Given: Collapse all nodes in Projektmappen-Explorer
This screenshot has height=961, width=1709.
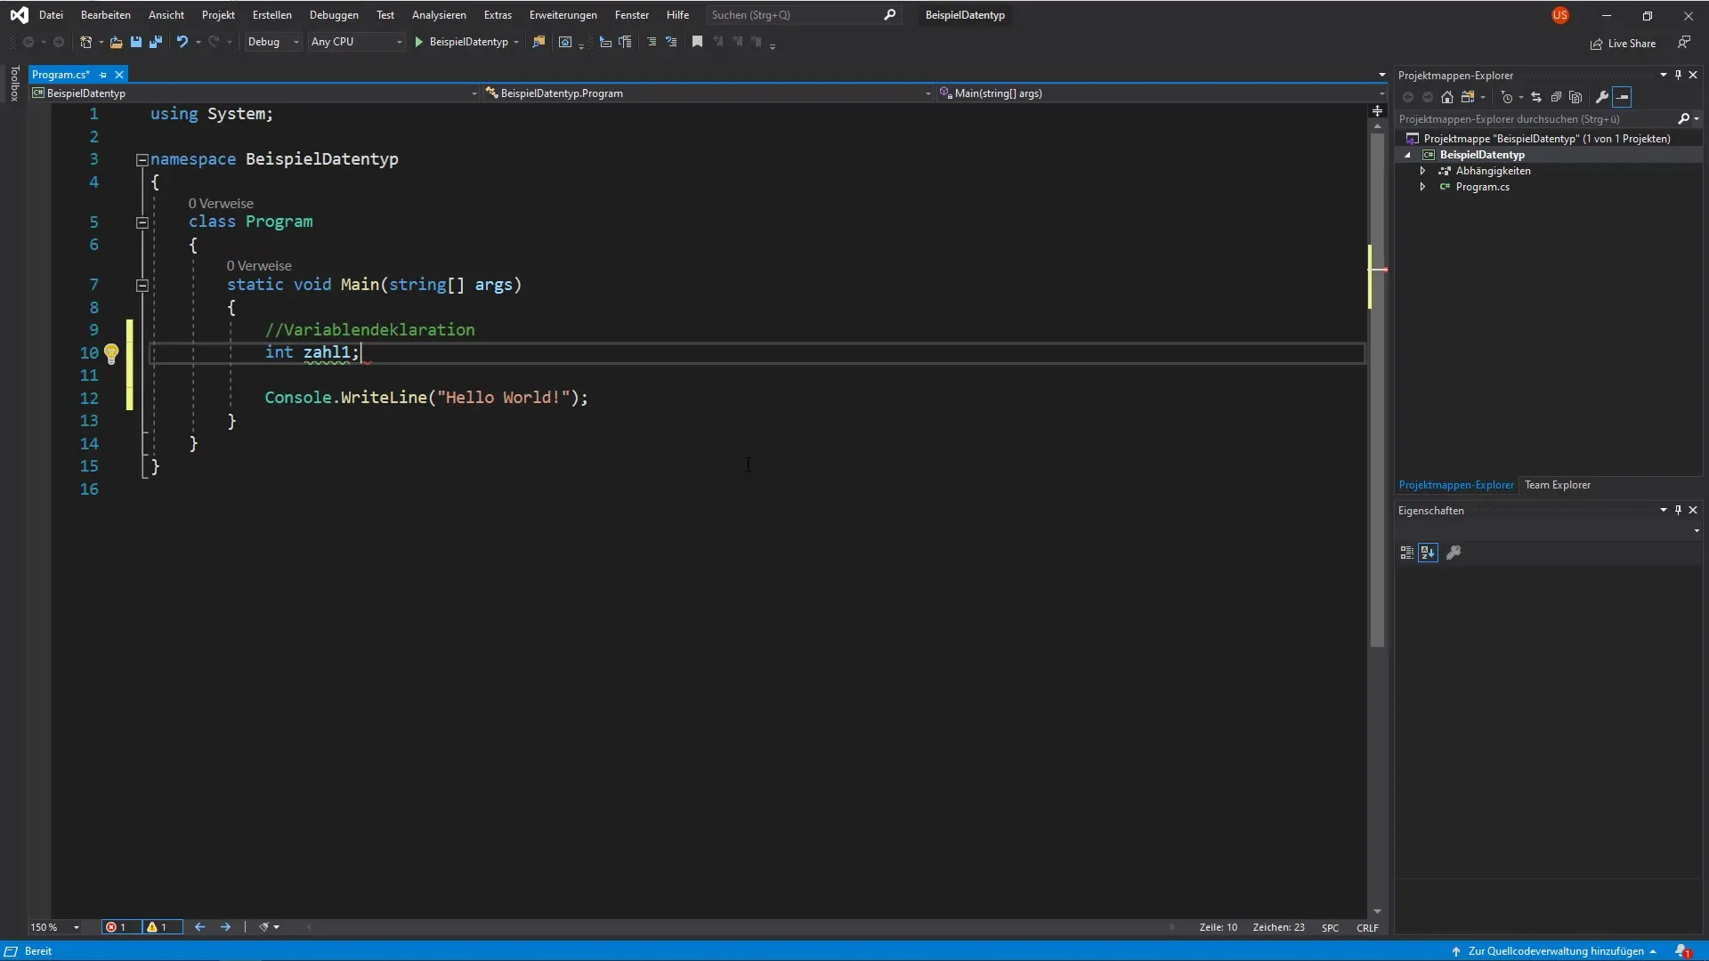Looking at the screenshot, I should [1556, 97].
